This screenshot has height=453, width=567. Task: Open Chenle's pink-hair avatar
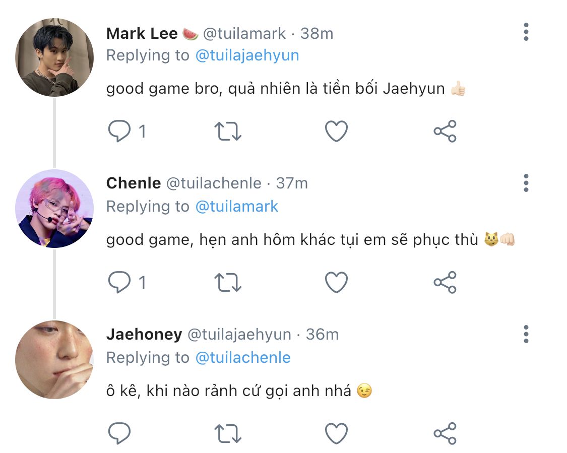point(54,209)
